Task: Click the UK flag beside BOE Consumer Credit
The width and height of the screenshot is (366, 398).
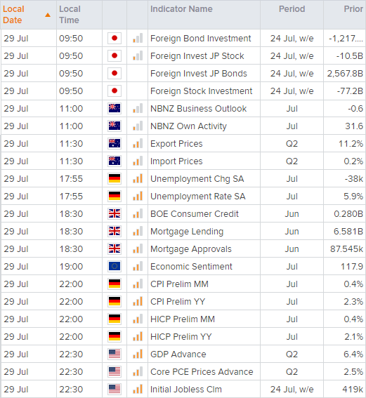Action: [115, 213]
